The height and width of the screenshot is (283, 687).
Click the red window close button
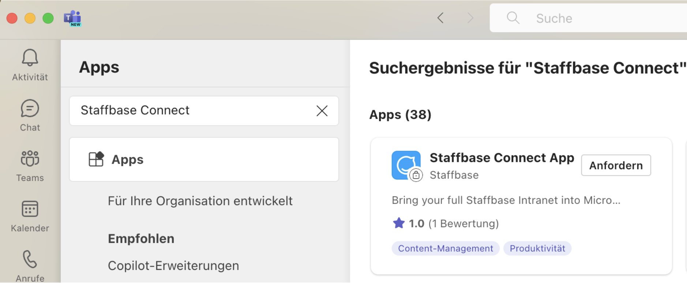pyautogui.click(x=12, y=18)
